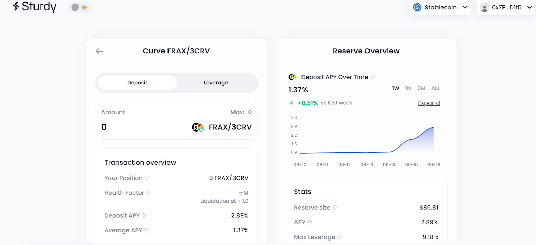Switch to the Leverage tab
Screen dimensions: 536x245
pos(216,83)
